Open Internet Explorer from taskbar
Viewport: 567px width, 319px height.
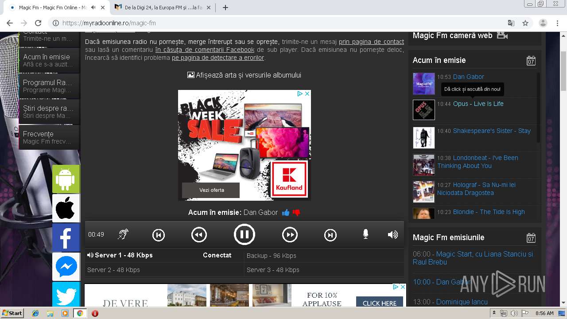tap(35, 313)
